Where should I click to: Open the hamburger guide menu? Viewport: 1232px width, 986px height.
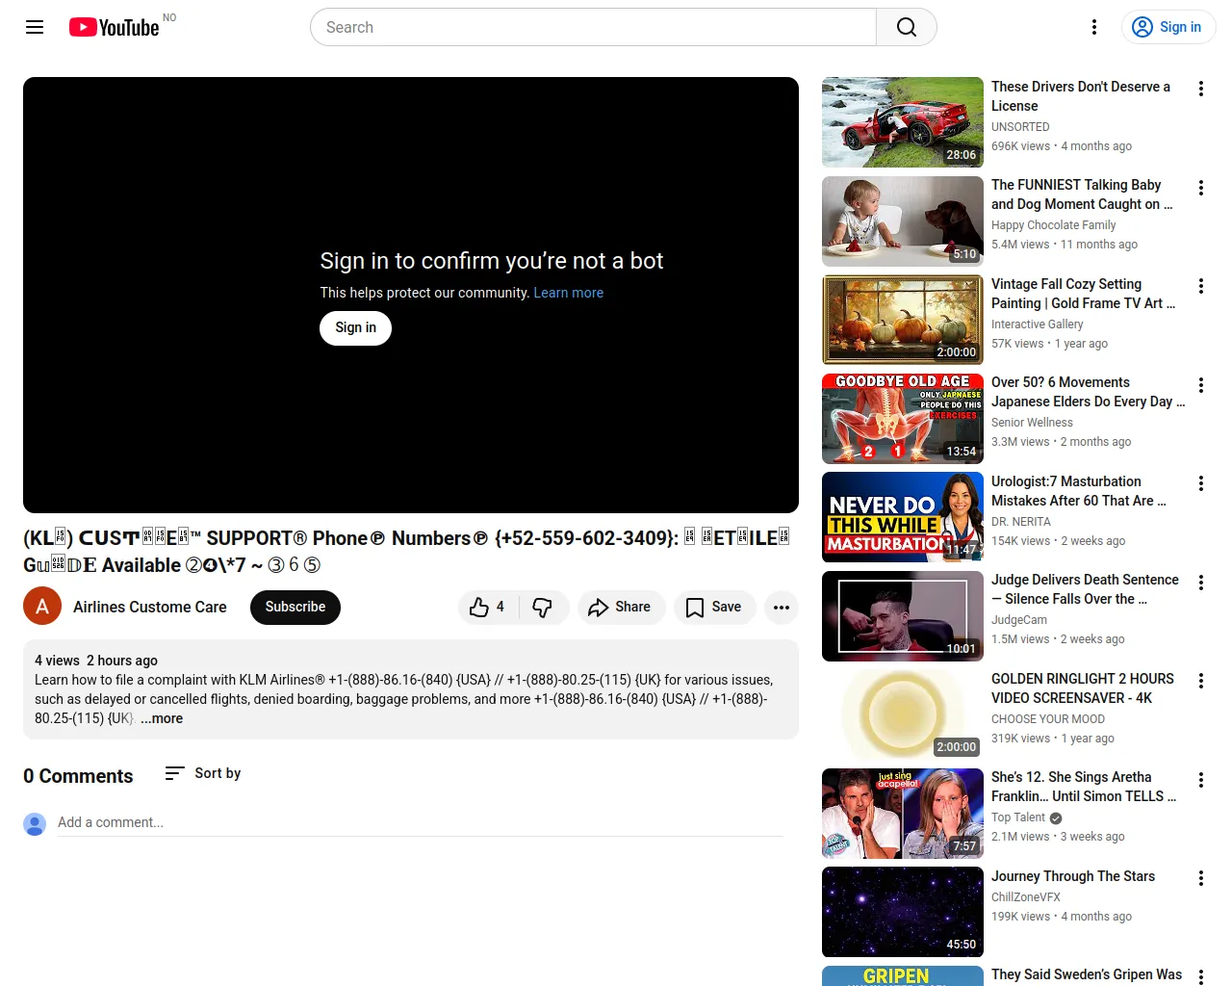[35, 27]
